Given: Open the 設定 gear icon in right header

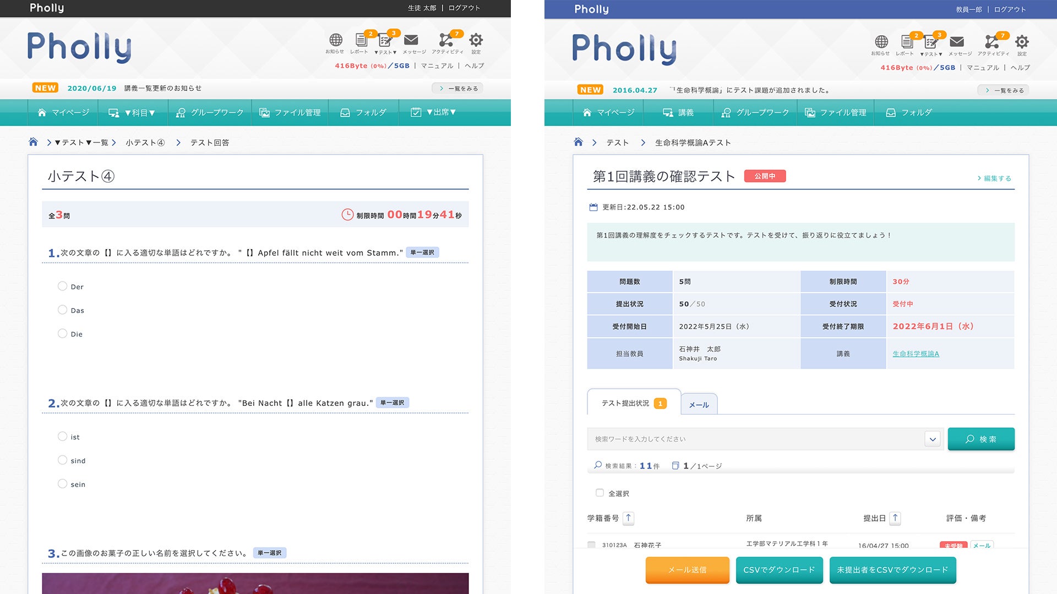Looking at the screenshot, I should 1022,42.
